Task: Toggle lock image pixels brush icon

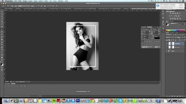Action: (x=171, y=40)
